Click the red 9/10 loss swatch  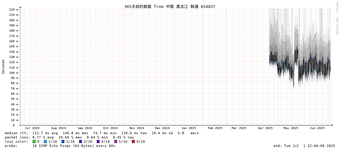pyautogui.click(x=133, y=141)
